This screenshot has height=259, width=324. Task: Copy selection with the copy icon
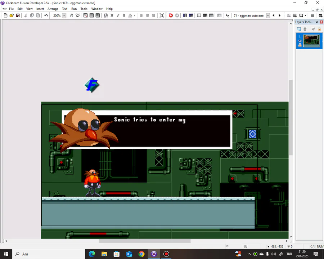[x=32, y=15]
